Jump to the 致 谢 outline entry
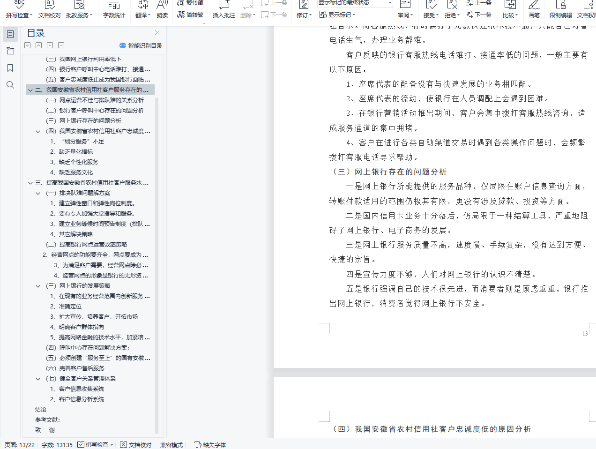 click(x=45, y=430)
